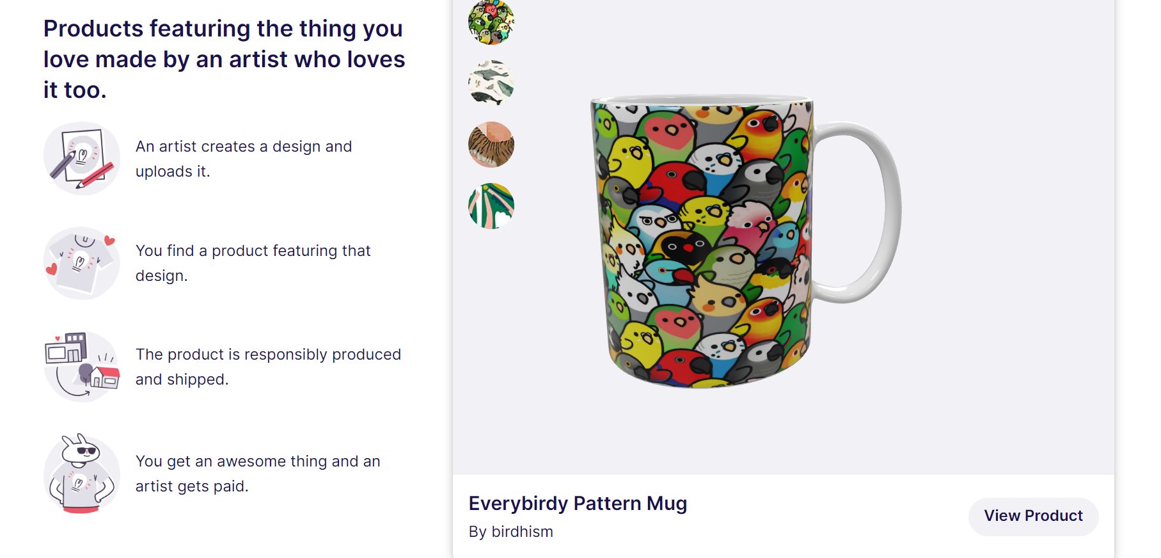Click the t-shirt with hearts icon
This screenshot has width=1161, height=558.
[x=82, y=262]
